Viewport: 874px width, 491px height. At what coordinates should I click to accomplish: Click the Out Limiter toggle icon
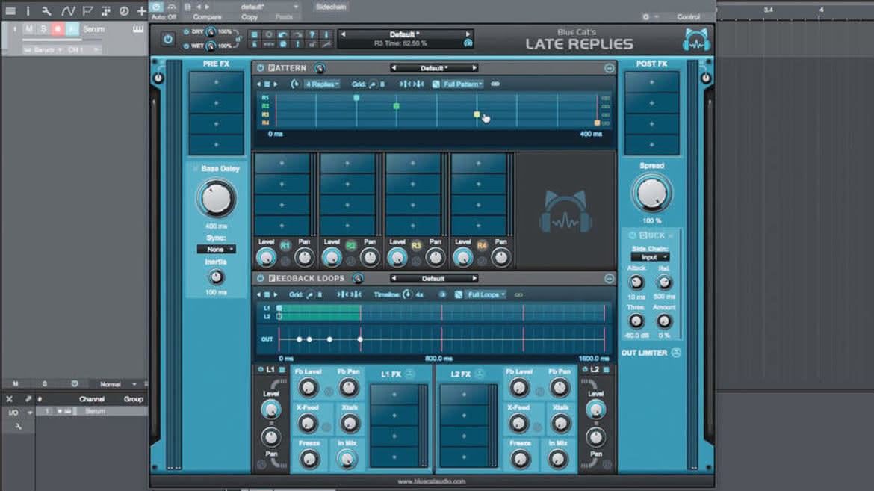click(676, 353)
